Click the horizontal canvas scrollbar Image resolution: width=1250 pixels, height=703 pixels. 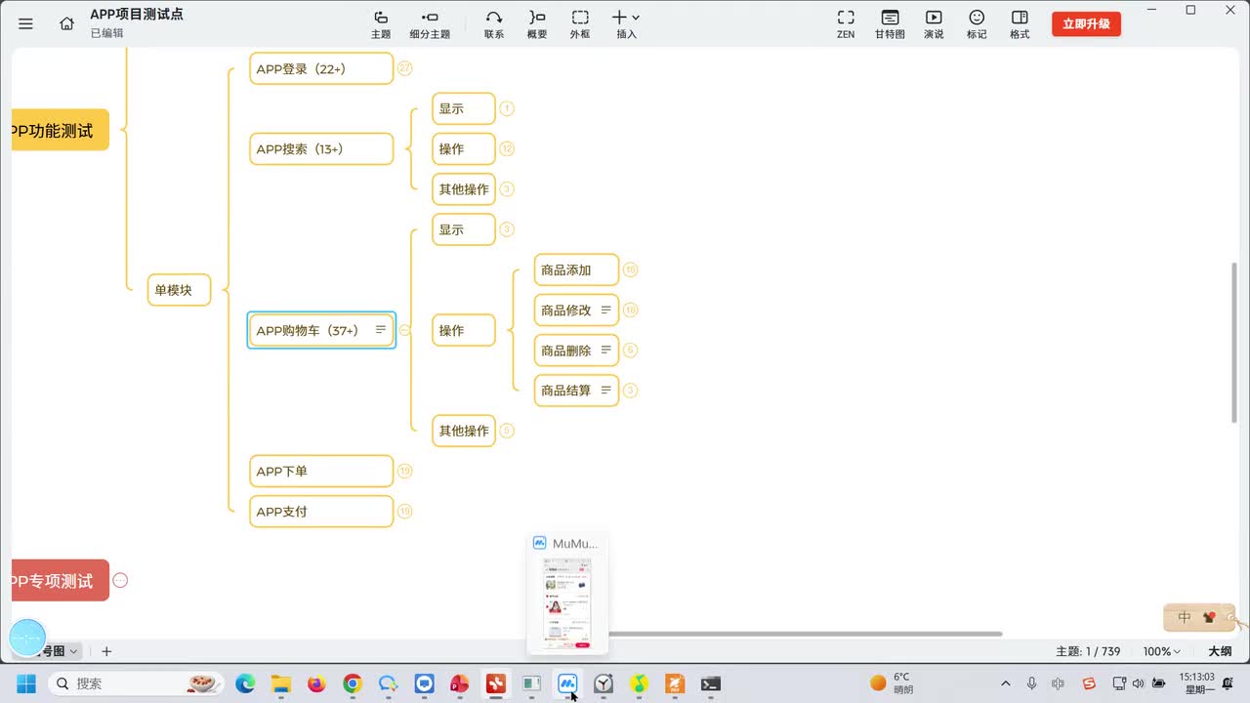(805, 634)
